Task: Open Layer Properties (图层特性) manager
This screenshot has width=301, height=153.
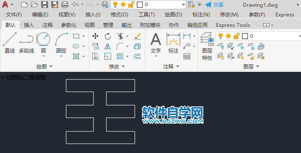Action: coord(207,46)
